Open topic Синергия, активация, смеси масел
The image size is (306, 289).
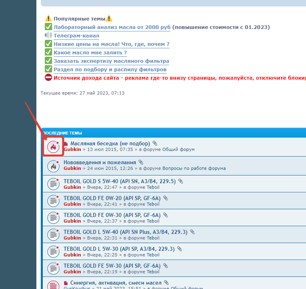pyautogui.click(x=116, y=283)
